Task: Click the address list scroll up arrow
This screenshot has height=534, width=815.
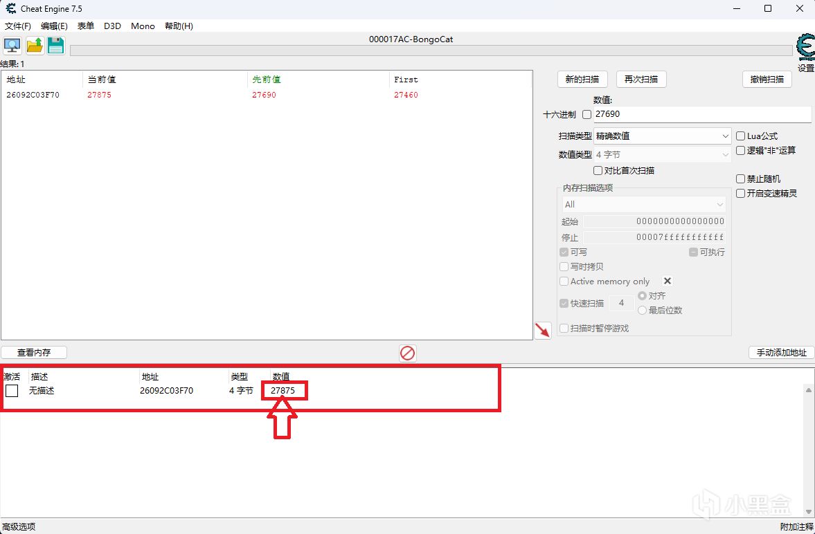Action: (x=809, y=390)
